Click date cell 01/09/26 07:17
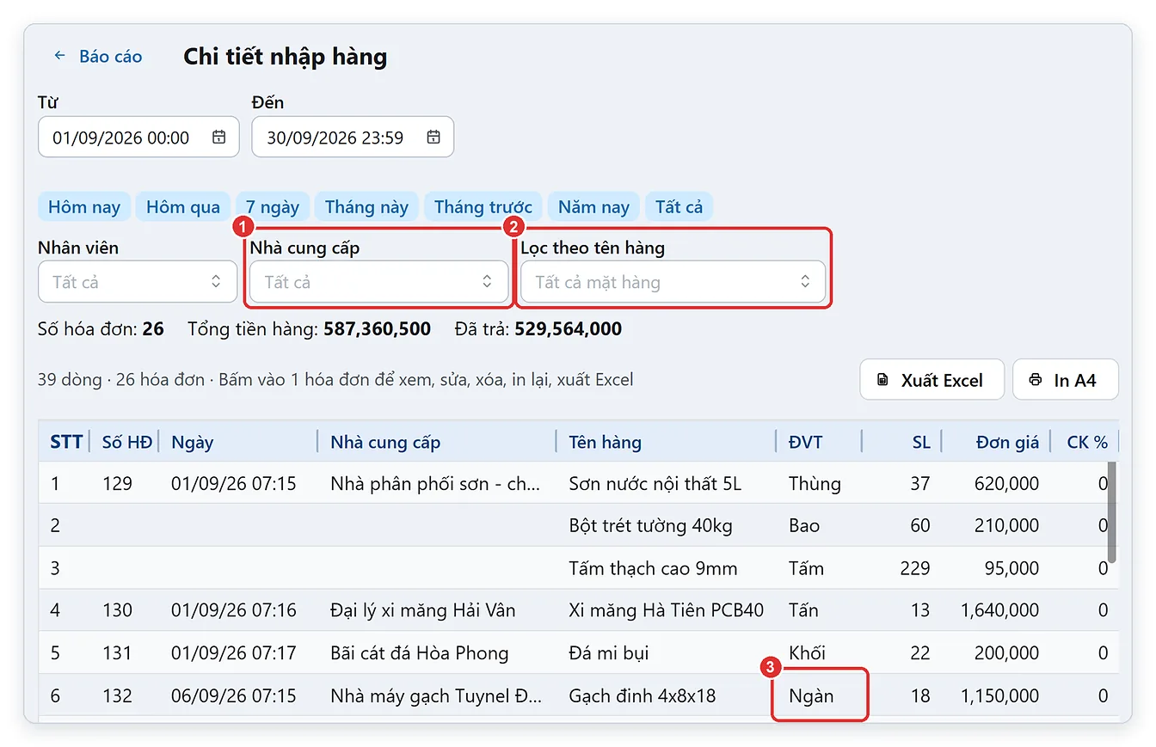 coord(233,653)
